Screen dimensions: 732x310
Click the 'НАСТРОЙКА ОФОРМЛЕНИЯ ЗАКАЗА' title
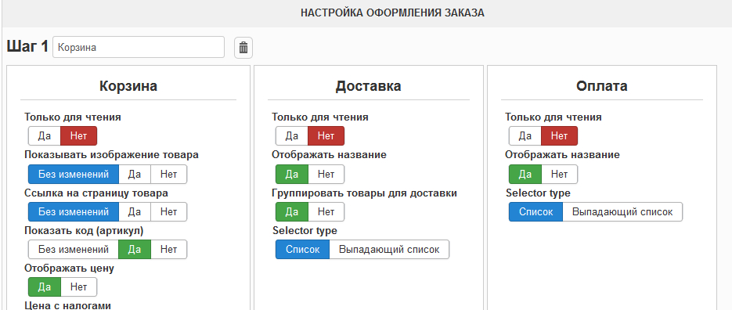pyautogui.click(x=392, y=13)
